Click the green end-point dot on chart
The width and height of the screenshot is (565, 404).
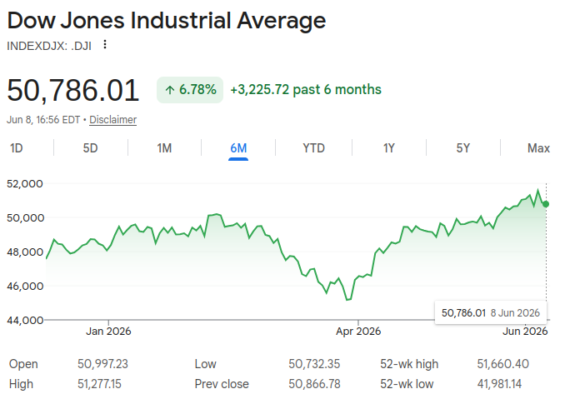pyautogui.click(x=546, y=204)
